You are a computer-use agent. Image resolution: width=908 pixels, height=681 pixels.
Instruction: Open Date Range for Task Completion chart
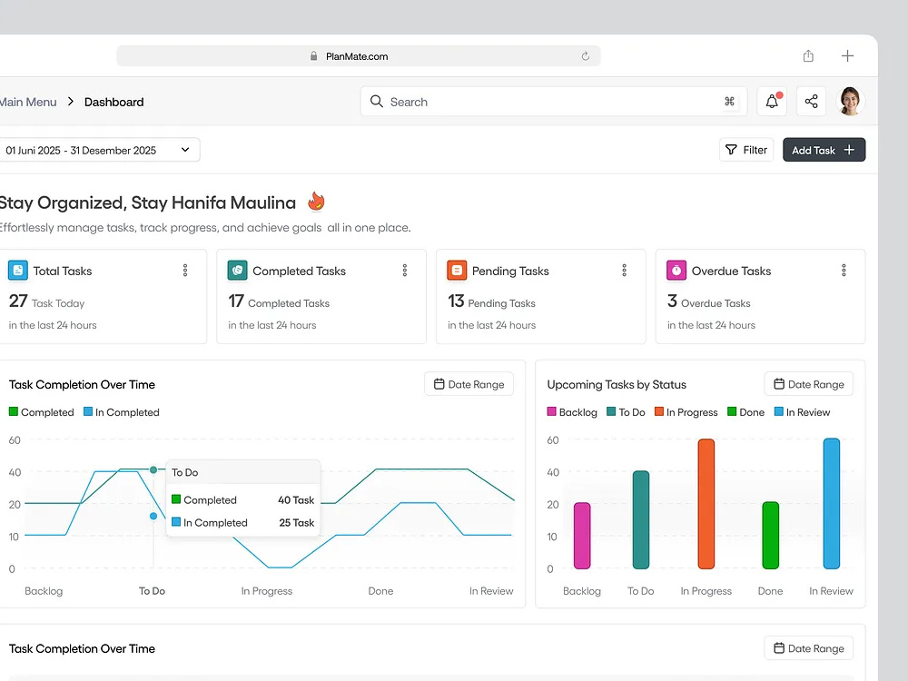(469, 384)
